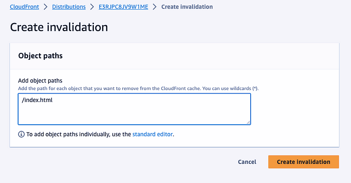Switch to the standard editor
351x183 pixels.
pos(152,134)
